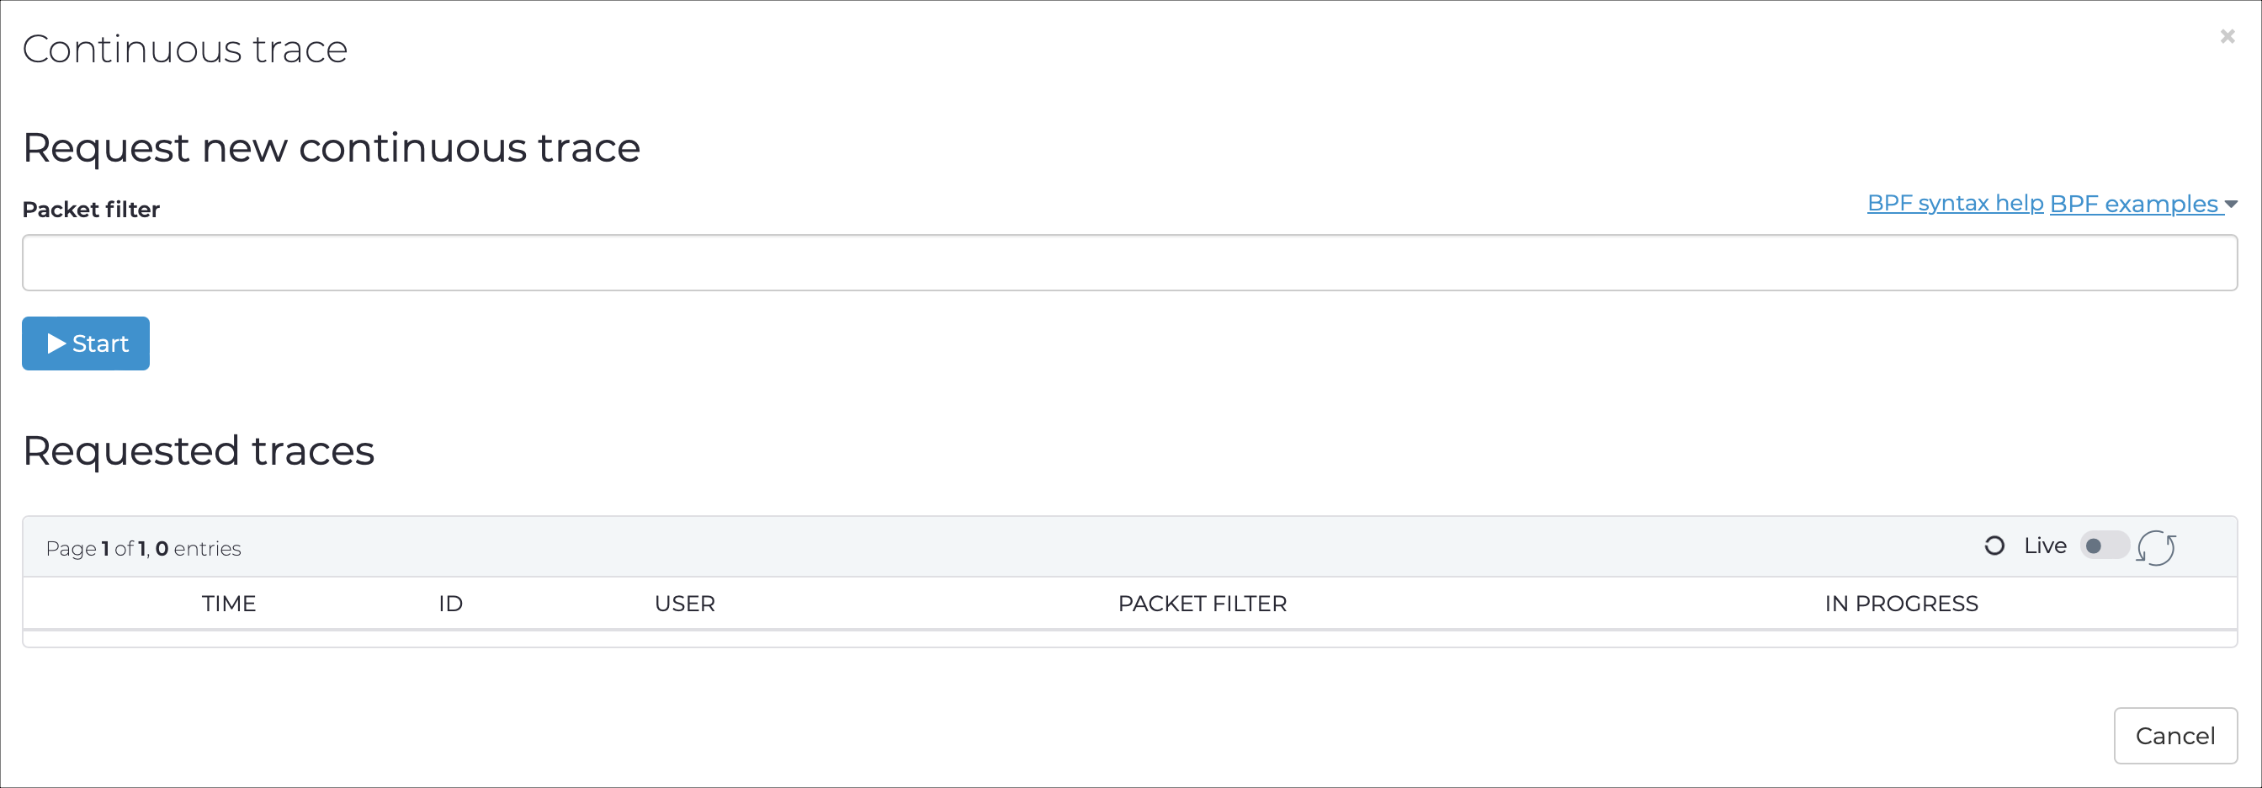Click the Live label text

click(x=2045, y=546)
